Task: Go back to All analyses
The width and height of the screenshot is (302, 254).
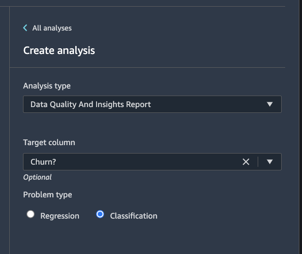Action: tap(52, 28)
